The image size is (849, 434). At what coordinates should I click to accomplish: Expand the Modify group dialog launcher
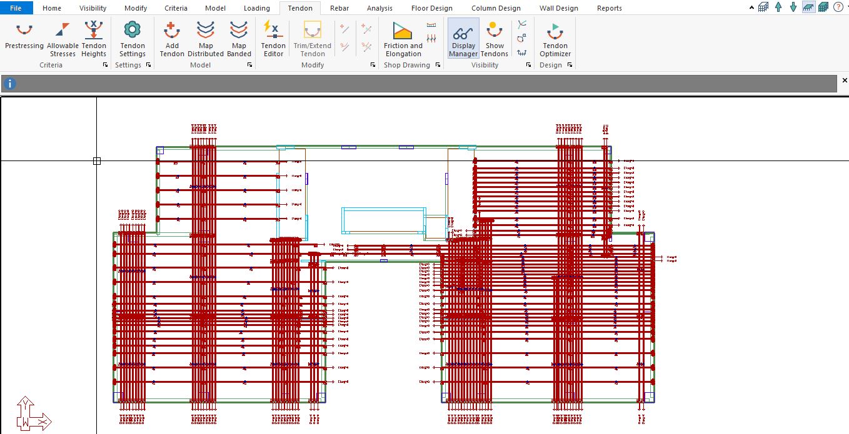click(x=374, y=65)
